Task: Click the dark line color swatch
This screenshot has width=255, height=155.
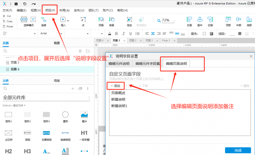Action: (x=240, y=34)
